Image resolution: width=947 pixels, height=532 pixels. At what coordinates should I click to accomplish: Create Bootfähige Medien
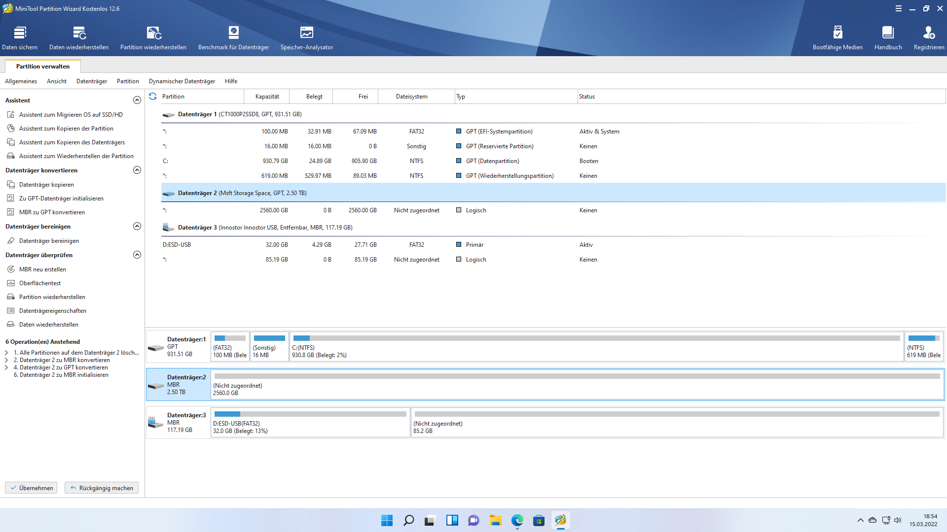(838, 38)
